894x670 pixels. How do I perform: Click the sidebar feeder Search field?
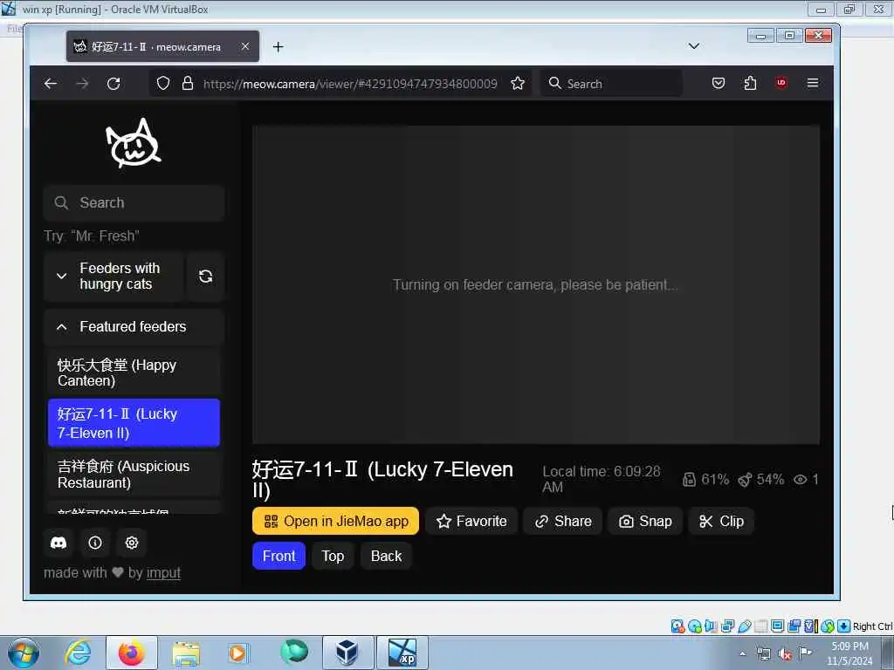[134, 202]
